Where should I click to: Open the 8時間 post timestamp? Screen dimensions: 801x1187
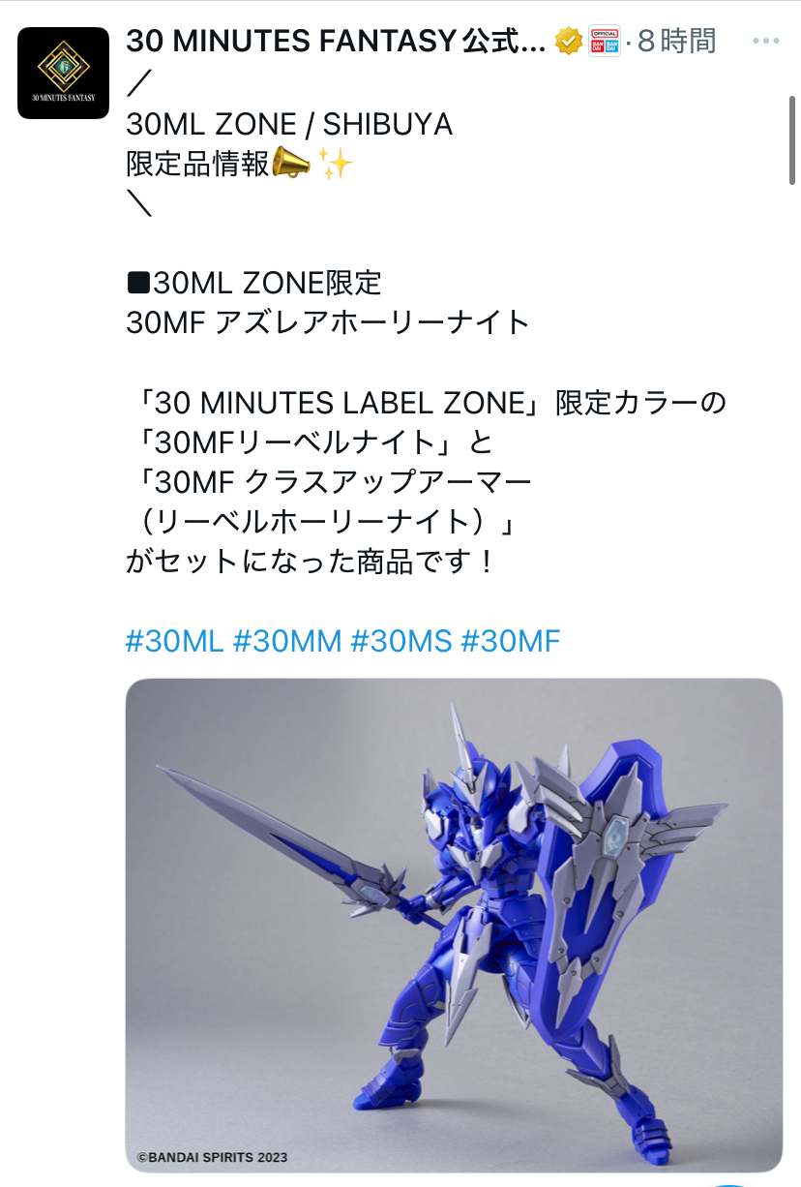[x=677, y=41]
